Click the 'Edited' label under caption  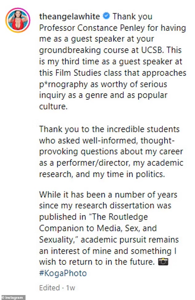click(50, 288)
